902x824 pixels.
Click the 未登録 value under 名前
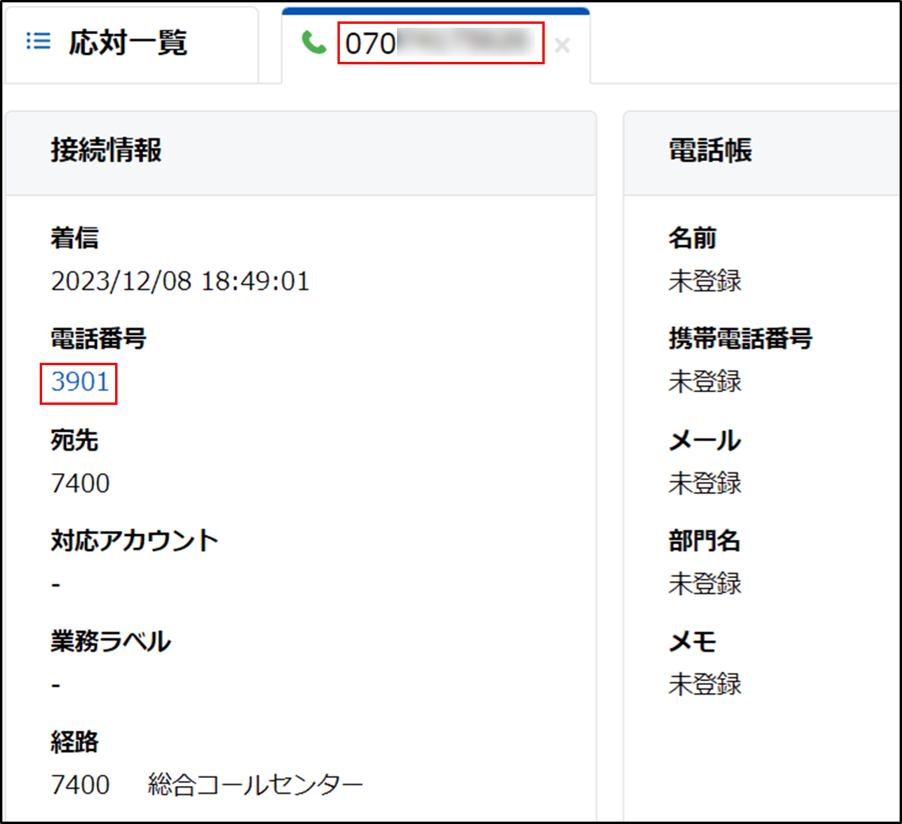coord(705,281)
